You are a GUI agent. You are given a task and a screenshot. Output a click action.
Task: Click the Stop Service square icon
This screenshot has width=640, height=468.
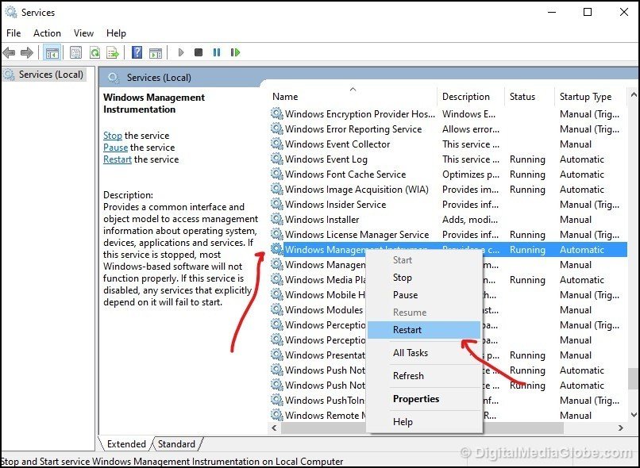point(199,52)
